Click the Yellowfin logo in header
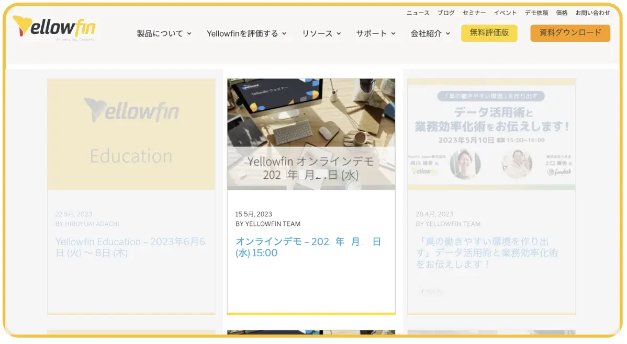The width and height of the screenshot is (627, 344). pyautogui.click(x=54, y=28)
